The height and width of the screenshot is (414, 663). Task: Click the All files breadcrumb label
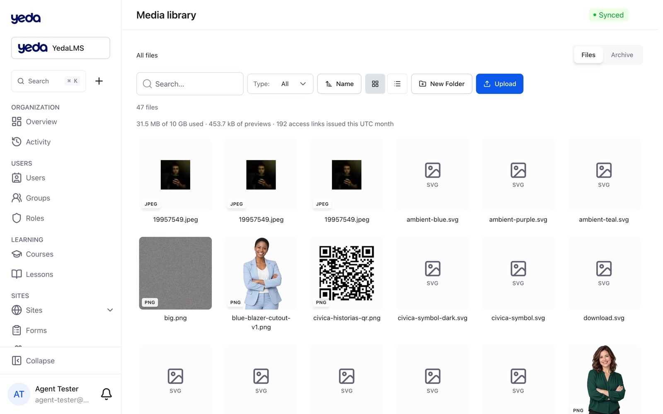coord(147,55)
